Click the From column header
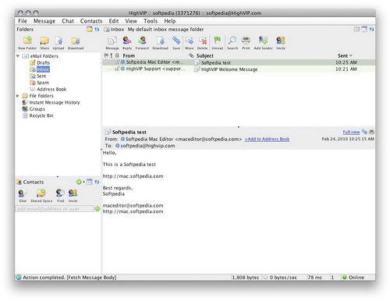This screenshot has height=301, width=390. [129, 55]
